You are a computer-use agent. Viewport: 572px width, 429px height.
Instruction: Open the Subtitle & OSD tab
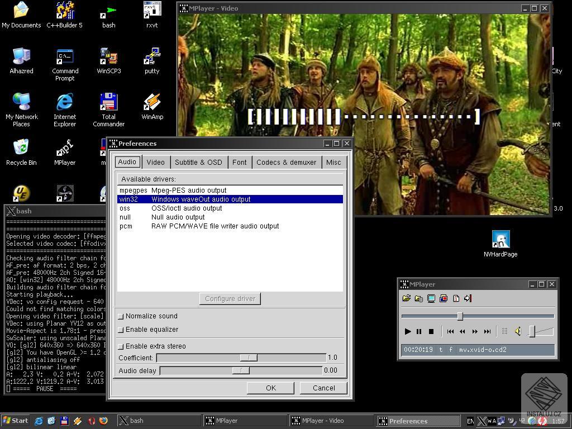point(198,162)
